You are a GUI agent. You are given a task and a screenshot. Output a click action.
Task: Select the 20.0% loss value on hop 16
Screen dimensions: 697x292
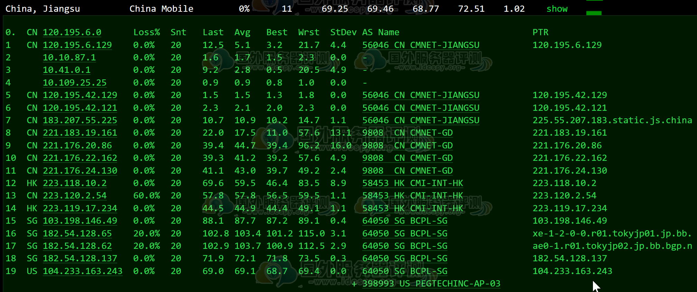point(147,234)
